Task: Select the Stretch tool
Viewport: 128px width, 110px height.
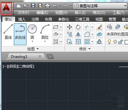Action: [70, 42]
